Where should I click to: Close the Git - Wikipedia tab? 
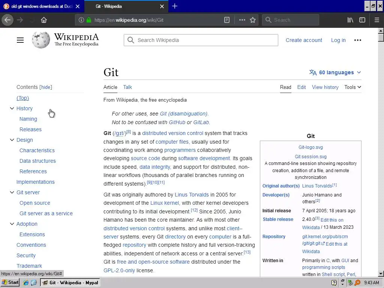(x=162, y=6)
